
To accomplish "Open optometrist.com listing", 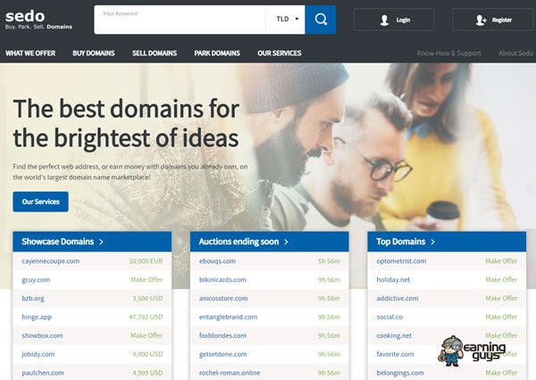I will (x=401, y=261).
